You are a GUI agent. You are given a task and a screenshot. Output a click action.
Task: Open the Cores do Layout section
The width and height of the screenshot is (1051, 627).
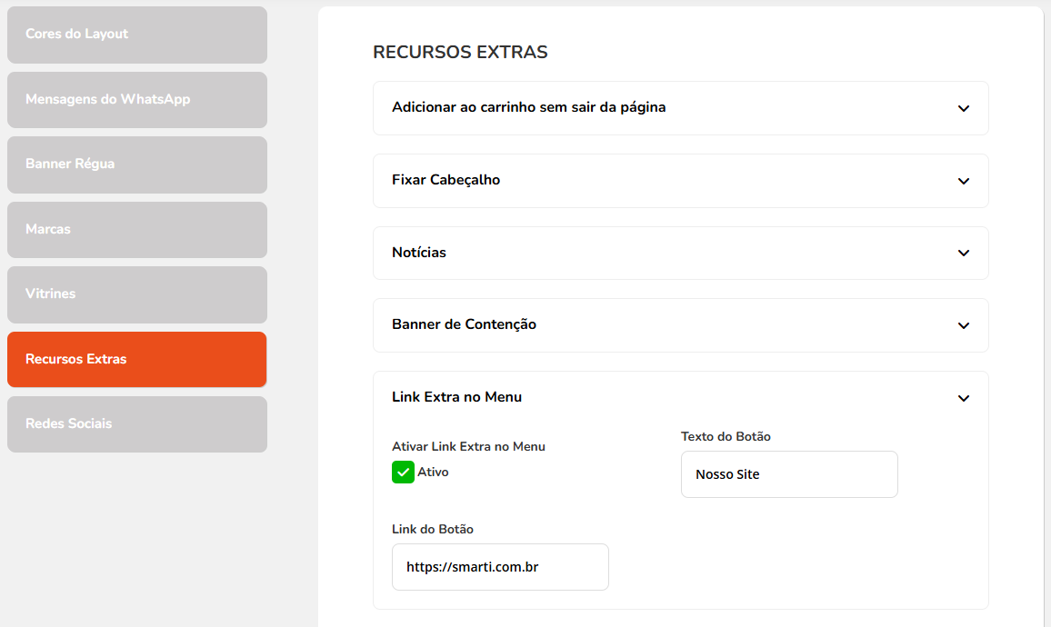tap(136, 35)
